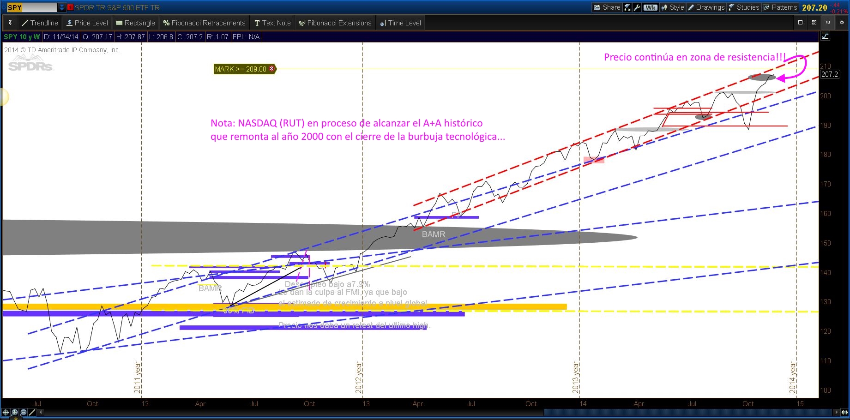The width and height of the screenshot is (850, 420).
Task: Expand the SPY symbol dropdown arrow
Action: [x=62, y=7]
